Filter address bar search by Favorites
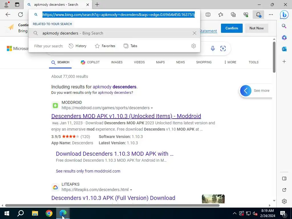Screen dimensions: 292x219 (x=105, y=46)
